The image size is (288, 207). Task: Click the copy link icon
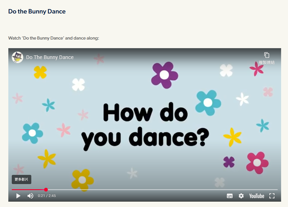coord(266,55)
